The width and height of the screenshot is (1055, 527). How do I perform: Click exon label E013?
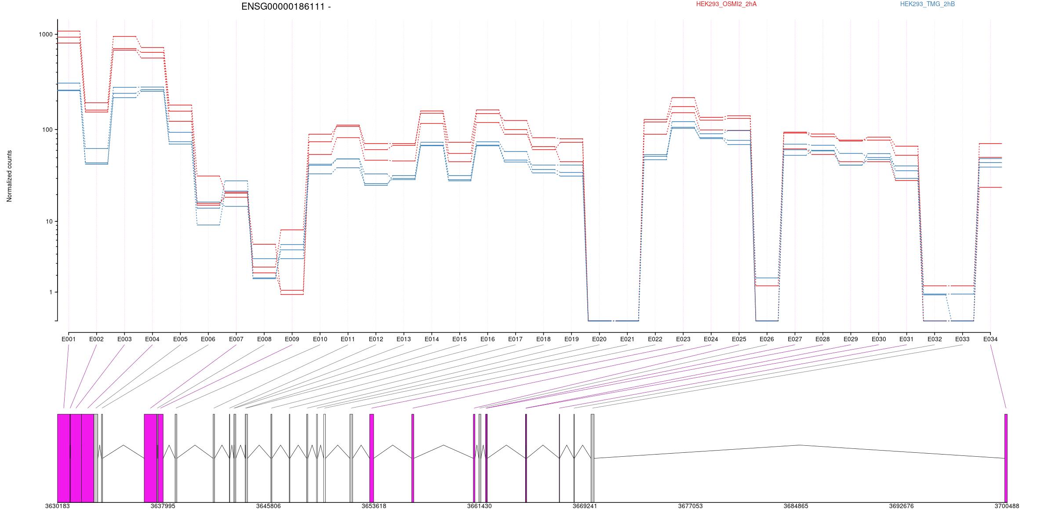tap(404, 339)
